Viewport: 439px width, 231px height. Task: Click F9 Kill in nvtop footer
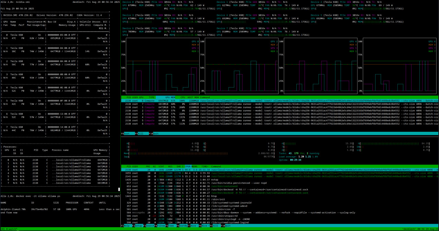[141, 133]
